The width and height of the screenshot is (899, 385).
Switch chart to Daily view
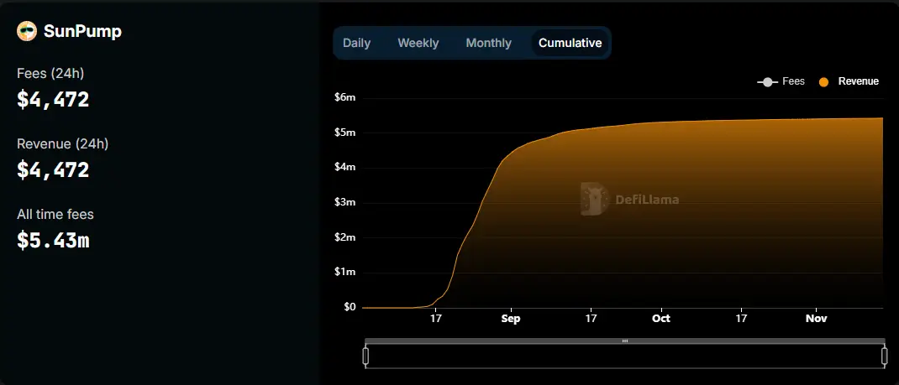pyautogui.click(x=356, y=43)
